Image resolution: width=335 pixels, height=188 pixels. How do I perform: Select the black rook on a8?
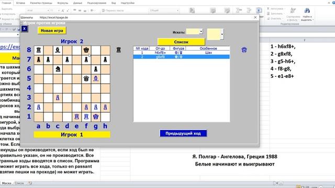click(39, 50)
